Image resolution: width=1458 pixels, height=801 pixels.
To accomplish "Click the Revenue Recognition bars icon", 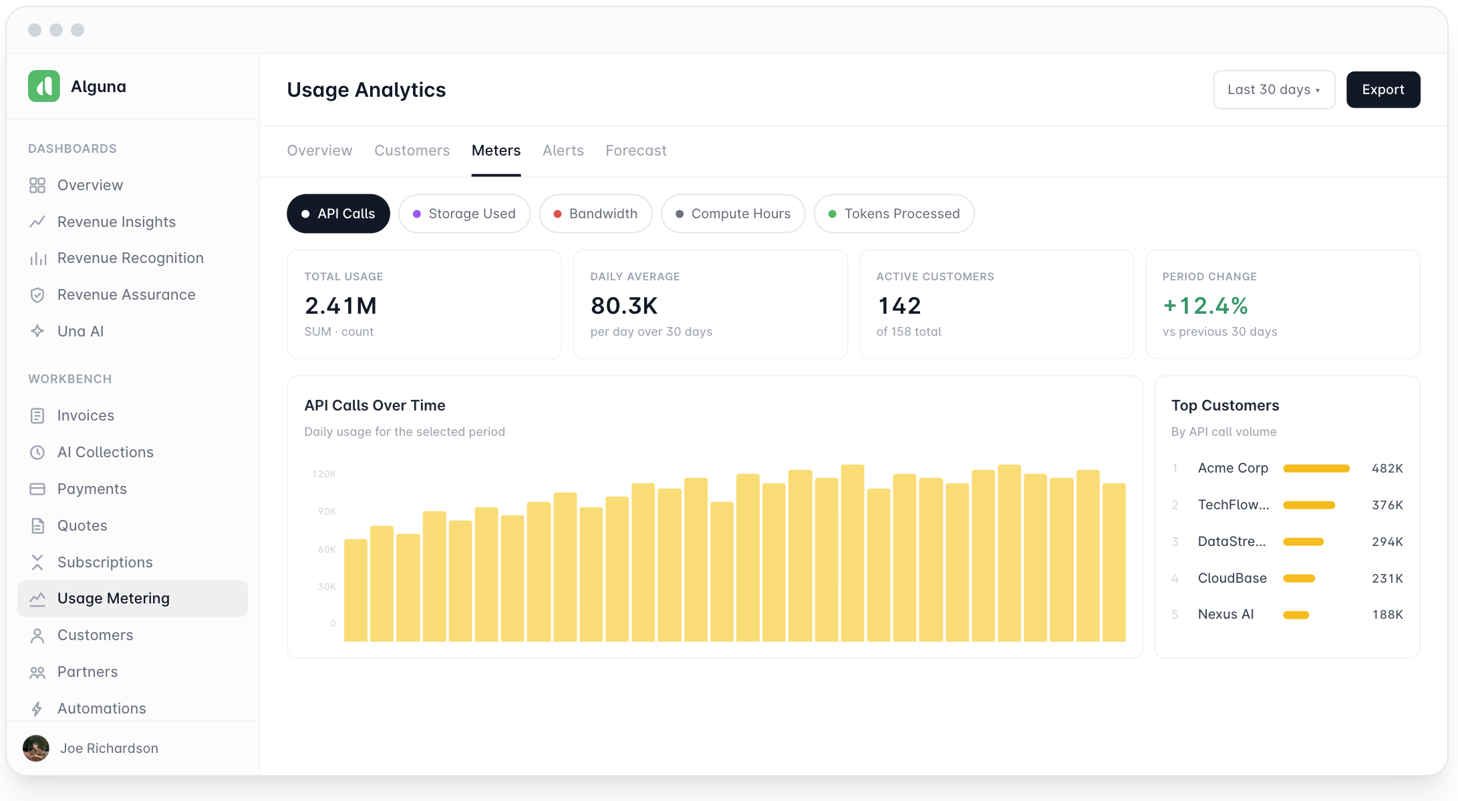I will 37,258.
